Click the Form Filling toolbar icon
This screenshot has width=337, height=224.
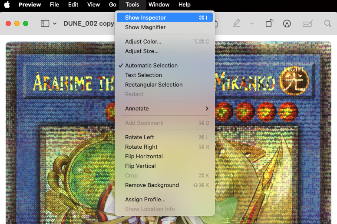pos(308,23)
